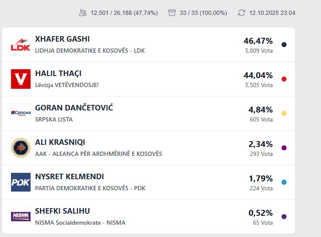Click Ali Krasniqi's 2,34% result
321x237 pixels.
[260, 144]
